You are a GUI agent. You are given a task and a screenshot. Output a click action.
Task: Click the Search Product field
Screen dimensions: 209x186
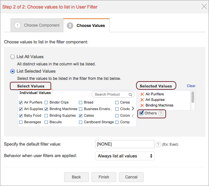(110, 95)
